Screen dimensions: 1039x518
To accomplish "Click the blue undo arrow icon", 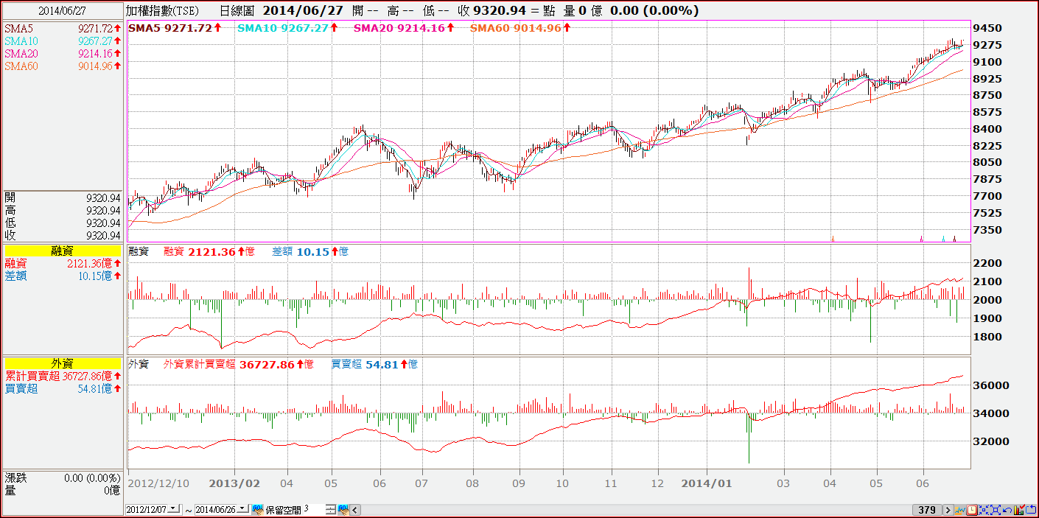I will tap(1007, 510).
